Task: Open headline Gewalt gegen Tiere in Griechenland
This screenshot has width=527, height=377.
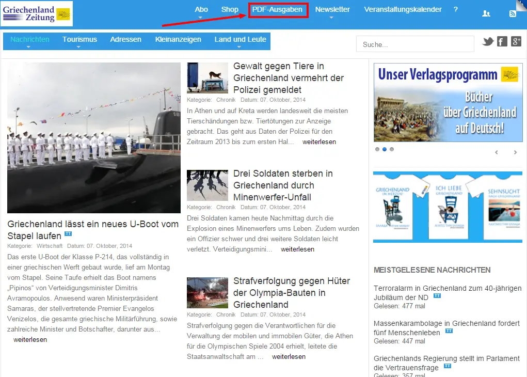Action: coord(289,77)
